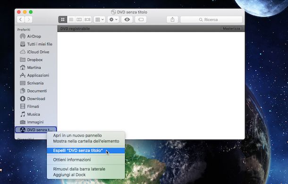Switch to list view
The width and height of the screenshot is (288, 184).
(x=71, y=19)
